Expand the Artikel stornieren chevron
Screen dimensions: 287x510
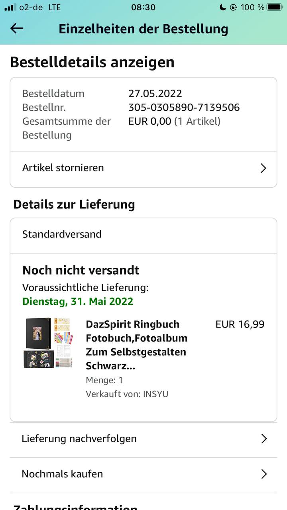263,168
